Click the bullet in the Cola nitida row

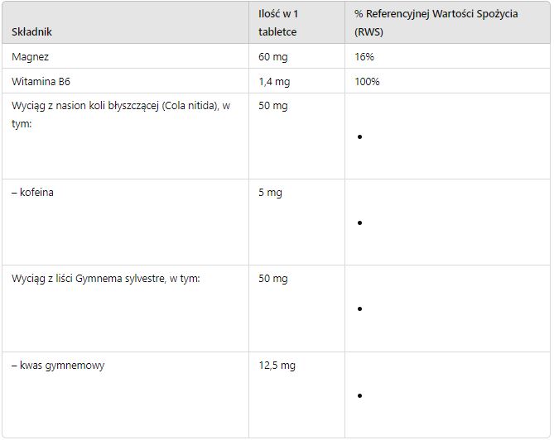359,136
